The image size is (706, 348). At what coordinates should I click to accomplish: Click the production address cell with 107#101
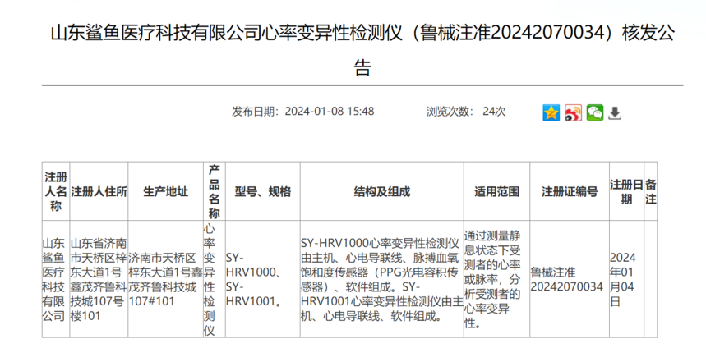[166, 279]
